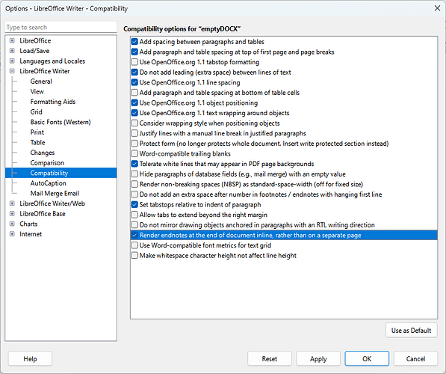The image size is (446, 374).
Task: Click the Apply button
Action: (x=318, y=358)
